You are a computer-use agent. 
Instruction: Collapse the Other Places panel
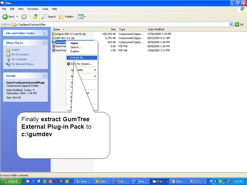44,42
